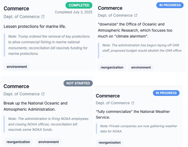Follow Dept. of Commerce link on Weather Service card
Image resolution: width=188 pixels, height=147 pixels.
pyautogui.click(x=113, y=103)
